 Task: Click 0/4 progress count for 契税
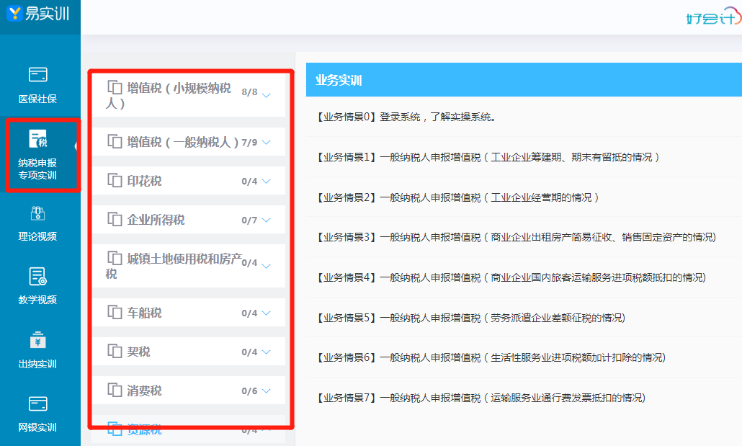249,352
